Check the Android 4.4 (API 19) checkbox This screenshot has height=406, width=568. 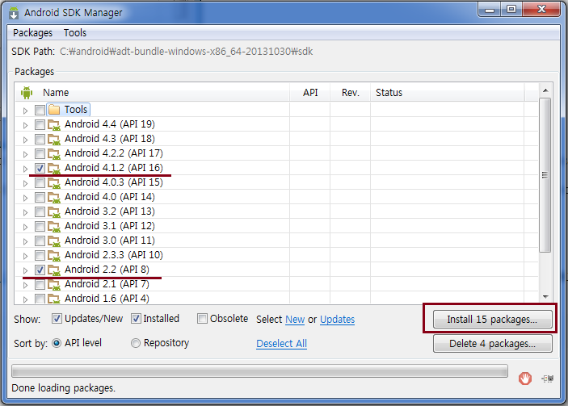(x=40, y=124)
